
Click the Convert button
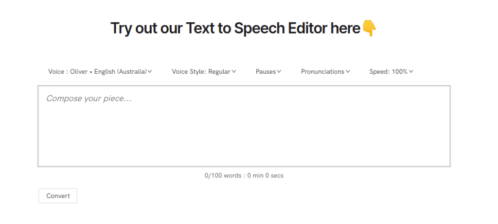58,196
